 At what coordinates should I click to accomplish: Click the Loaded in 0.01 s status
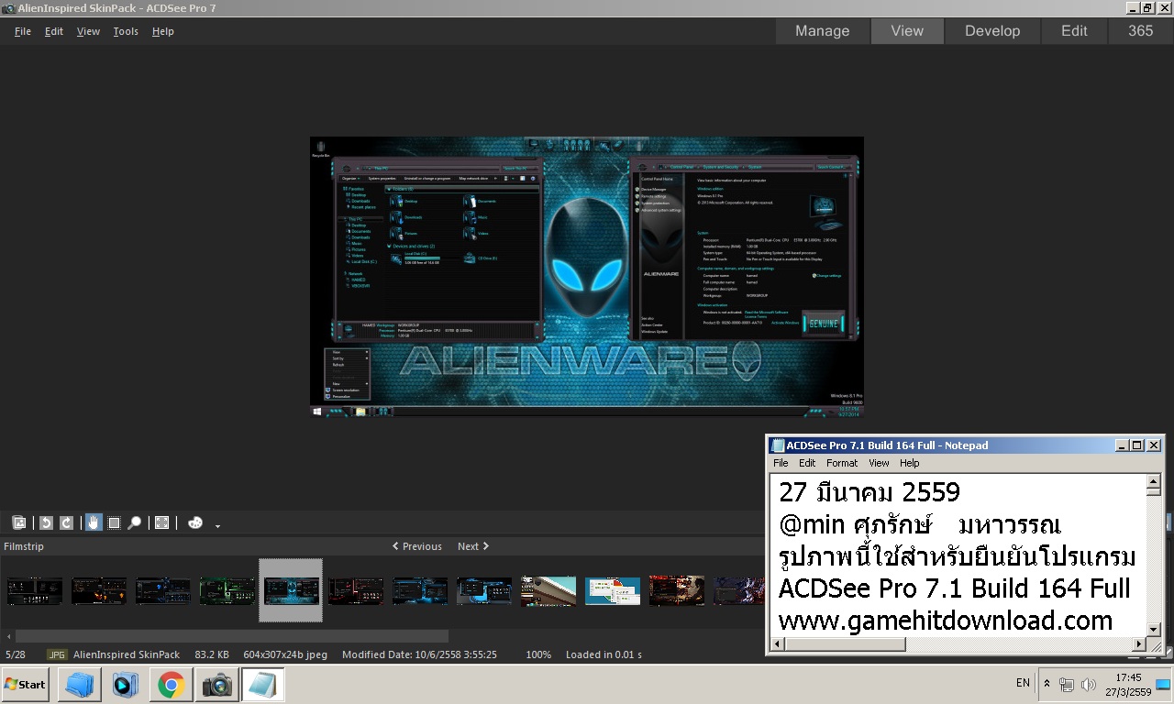tap(604, 655)
